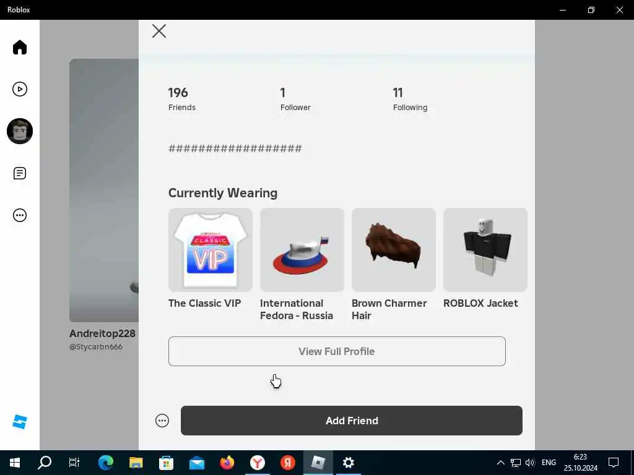Viewport: 634px width, 475px height.
Task: Open International Fedora - Russia thumbnail
Action: point(302,250)
